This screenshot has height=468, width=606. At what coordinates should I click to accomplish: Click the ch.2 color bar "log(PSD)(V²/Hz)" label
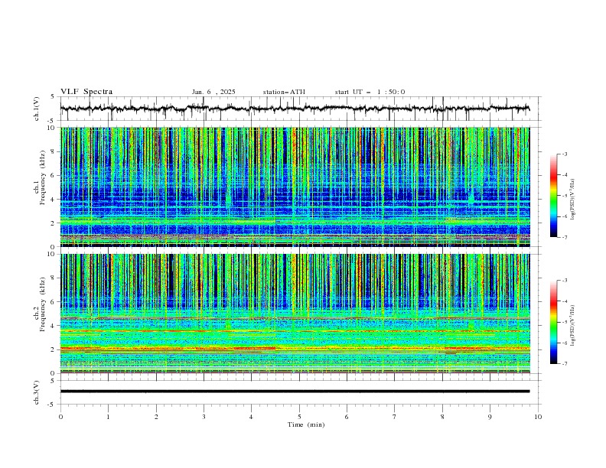point(573,326)
